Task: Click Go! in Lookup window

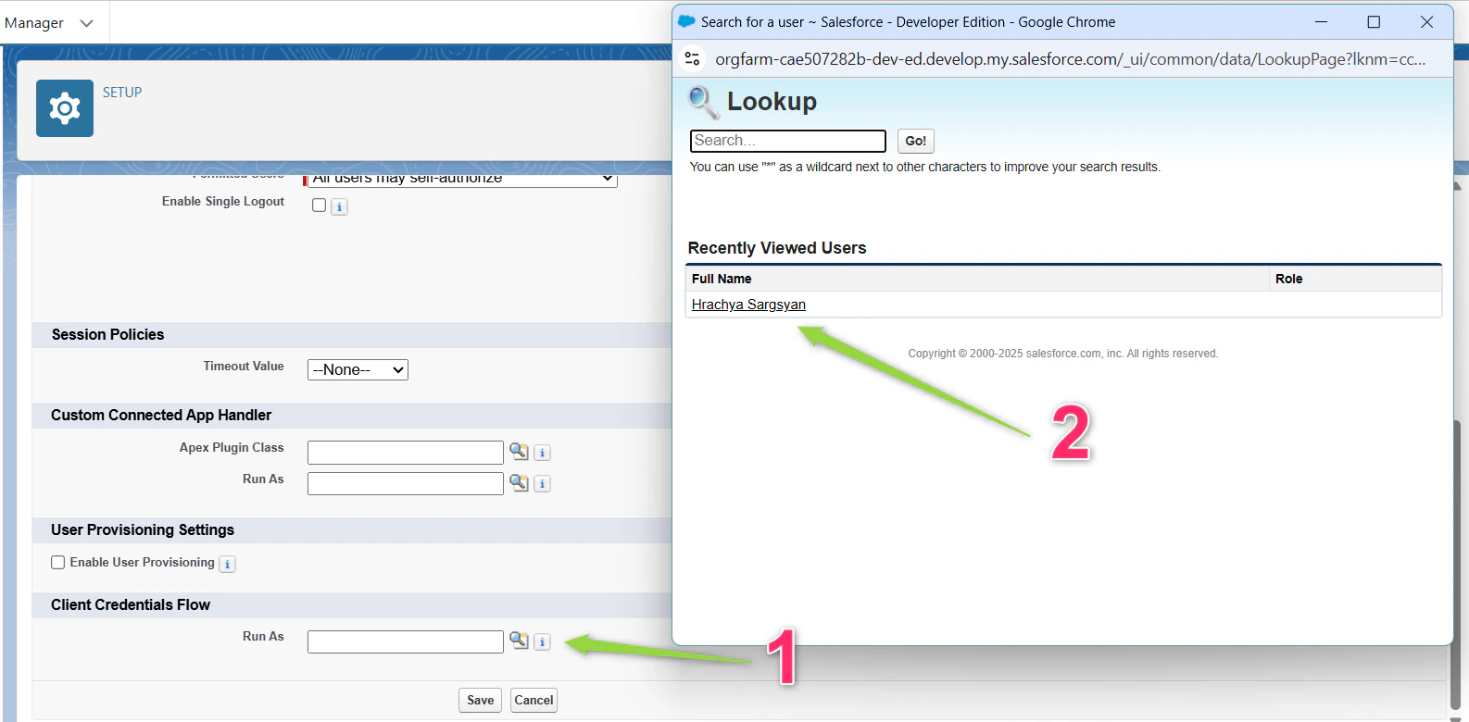Action: 915,141
